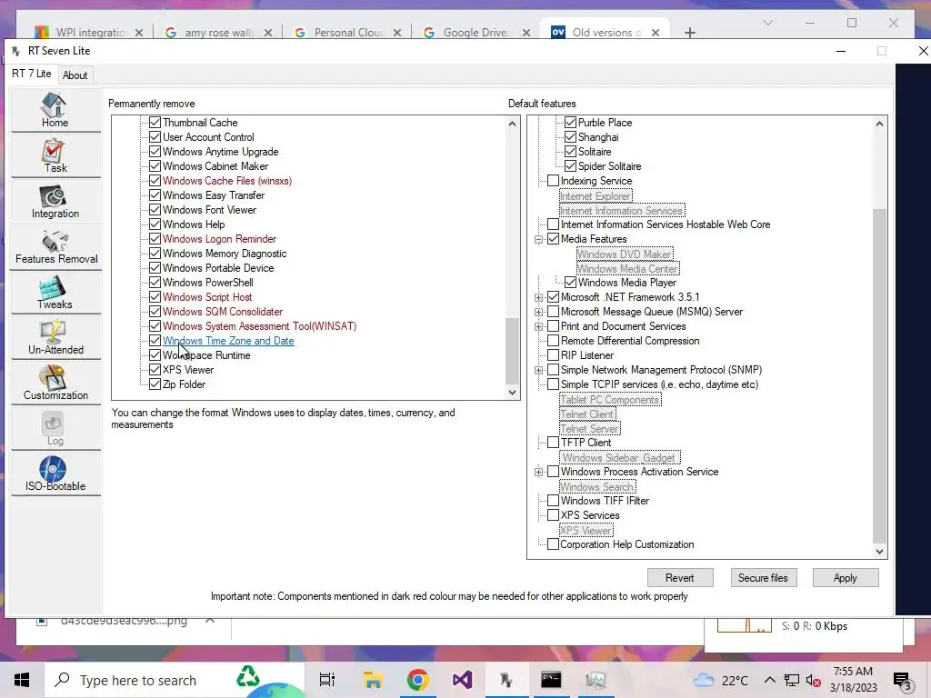Uncheck the Zip Folder checkbox
The width and height of the screenshot is (931, 698).
[x=155, y=384]
